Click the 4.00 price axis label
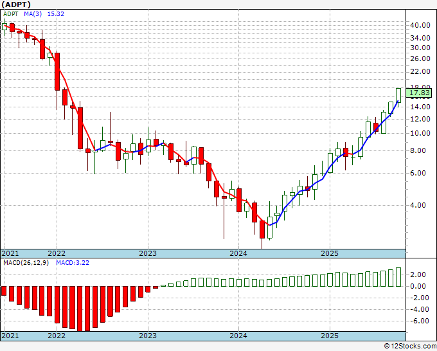The image size is (437, 351). click(x=418, y=205)
